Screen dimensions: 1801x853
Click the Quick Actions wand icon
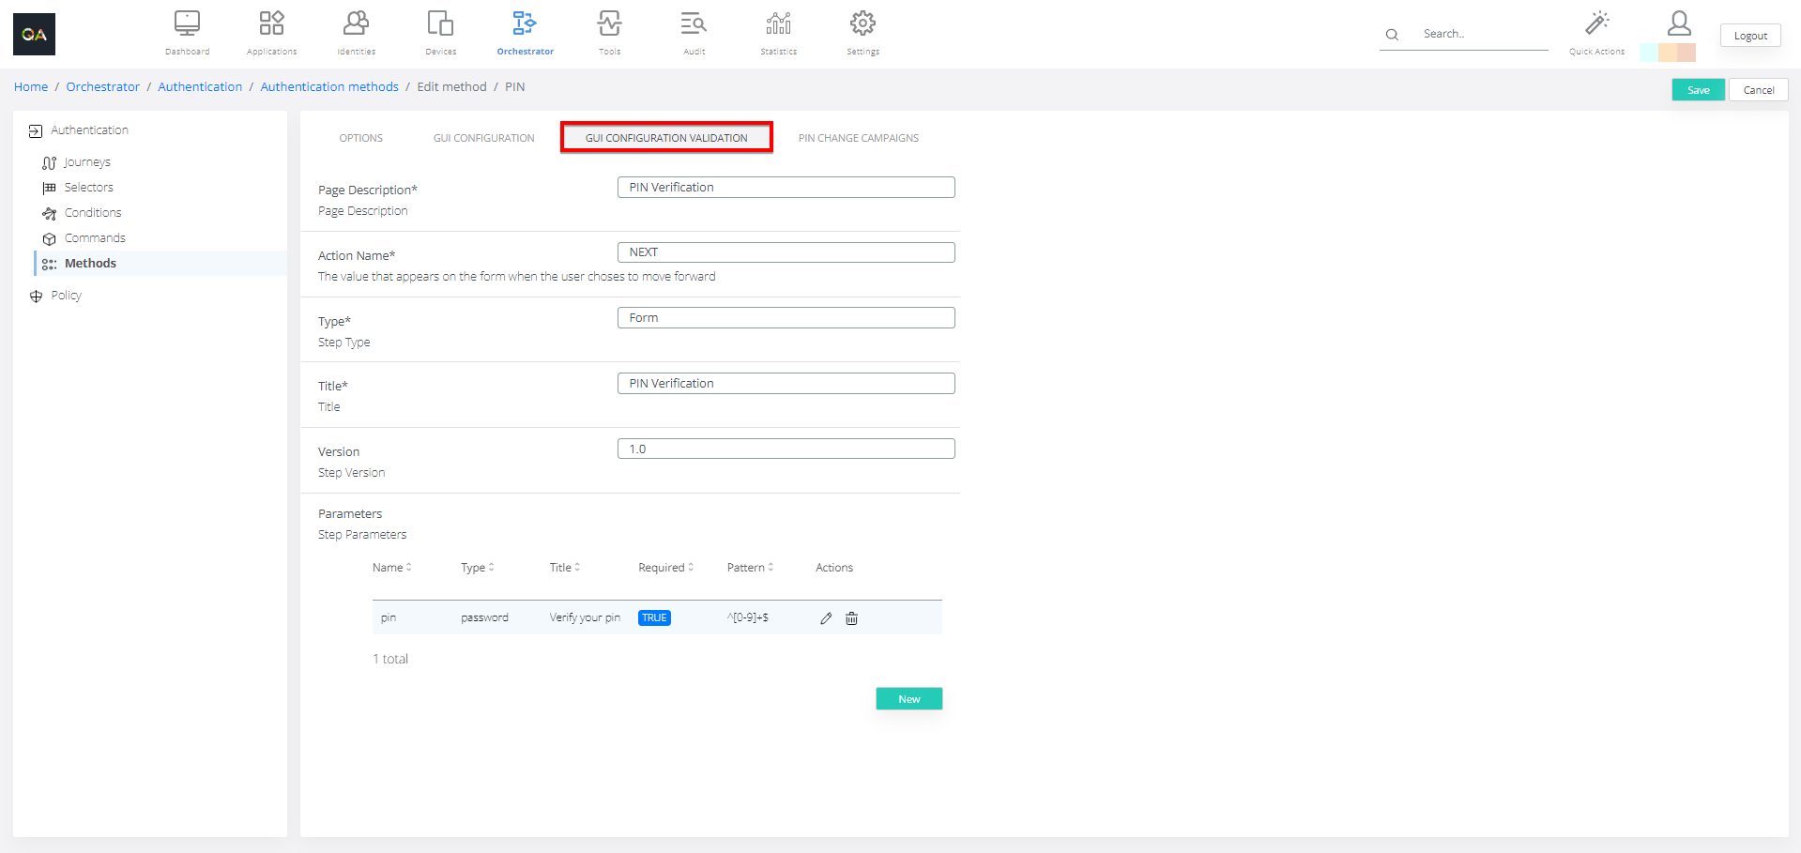[x=1596, y=23]
